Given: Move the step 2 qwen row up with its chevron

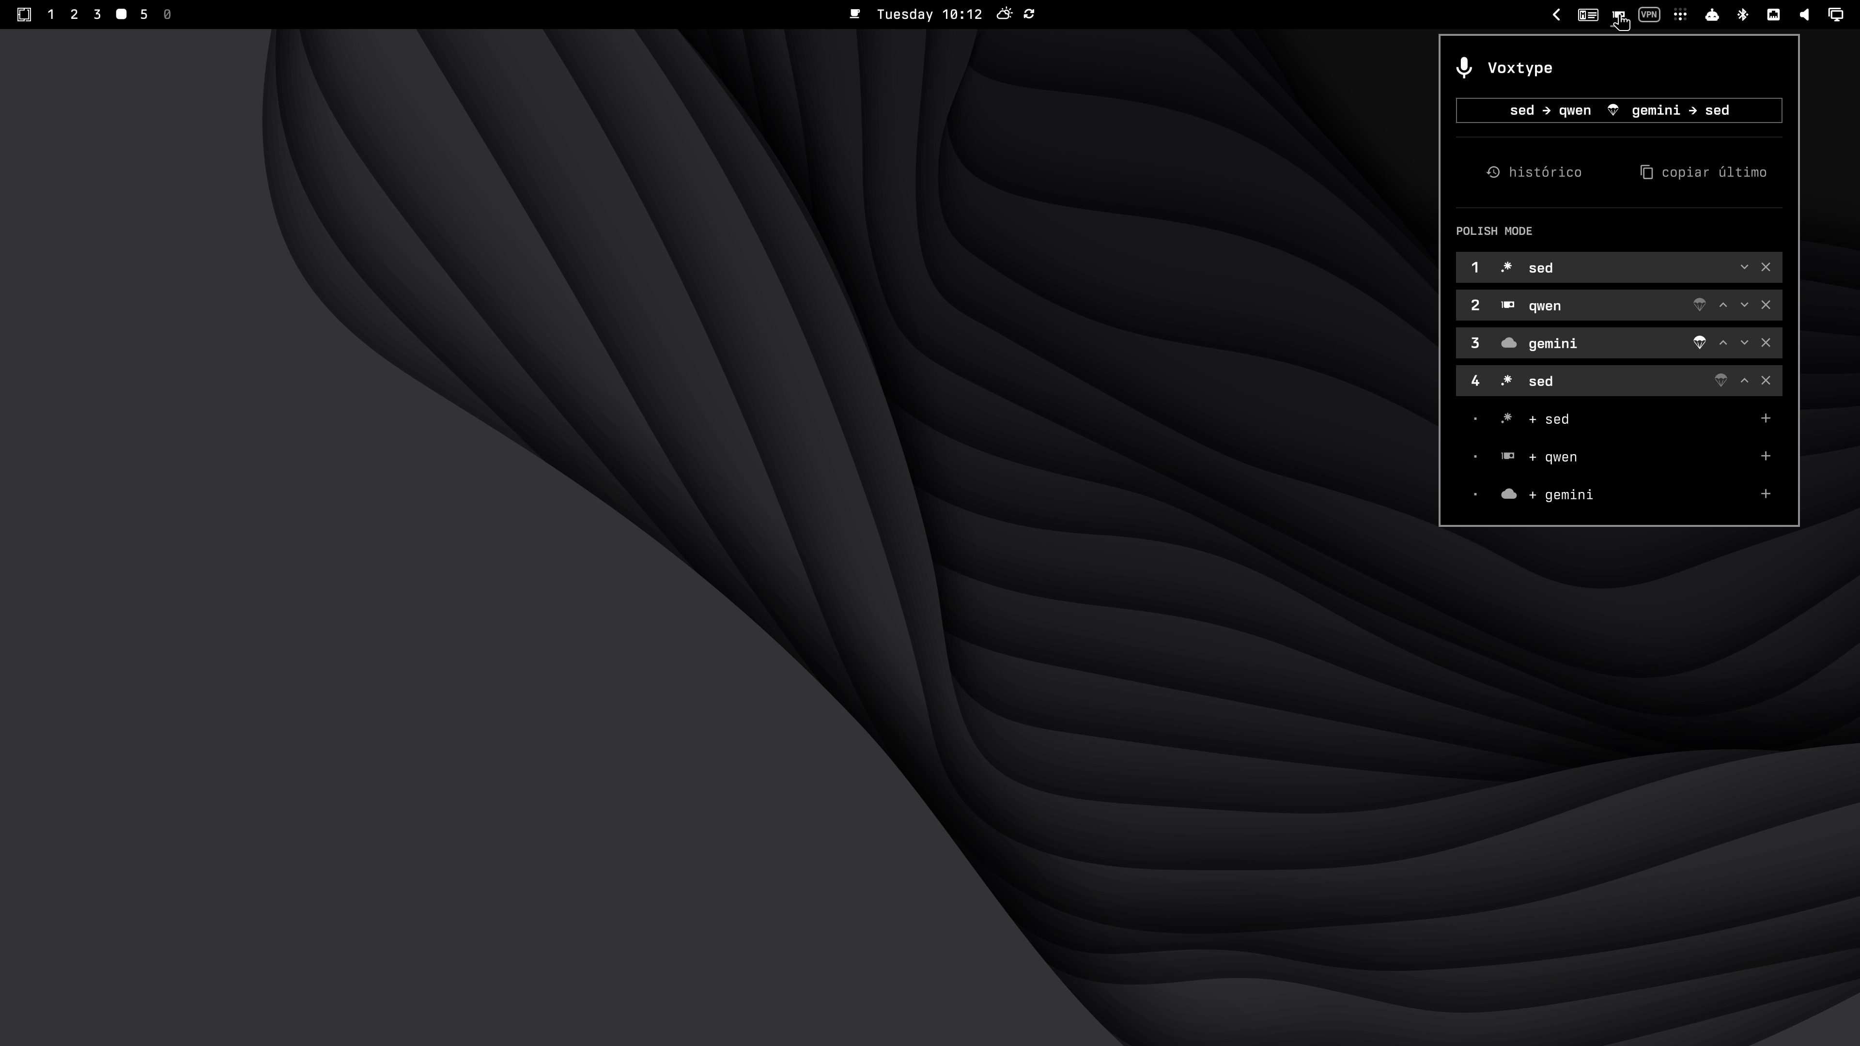Looking at the screenshot, I should tap(1723, 306).
